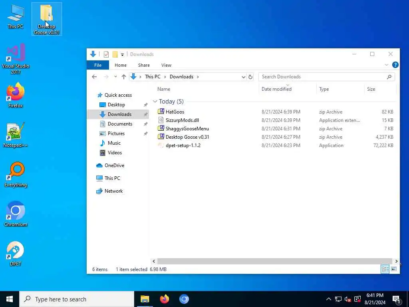Click Chromium on the taskbar
Image resolution: width=409 pixels, height=307 pixels.
pos(184,299)
